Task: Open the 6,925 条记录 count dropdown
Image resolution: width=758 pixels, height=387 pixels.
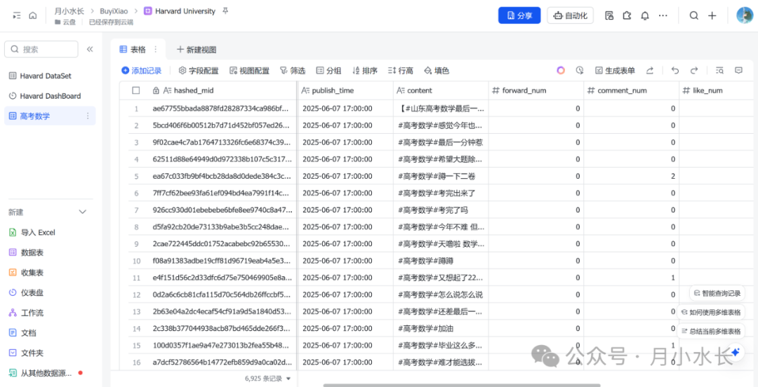Action: 268,379
